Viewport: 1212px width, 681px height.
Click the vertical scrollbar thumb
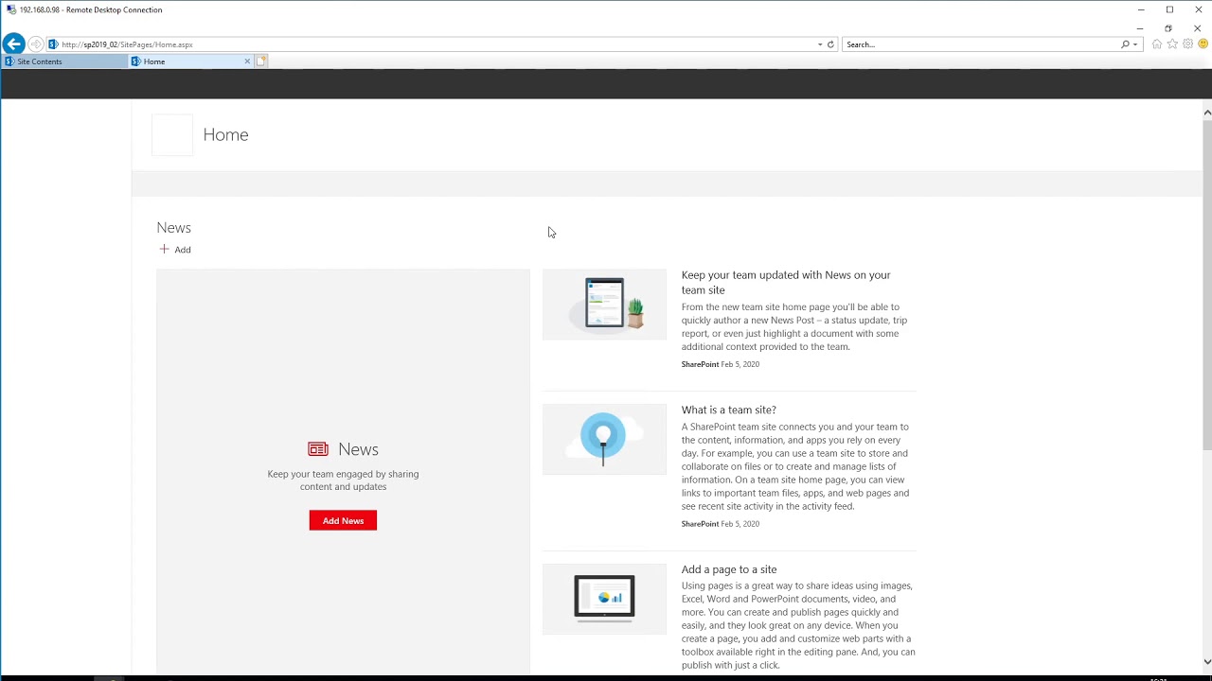[1207, 287]
